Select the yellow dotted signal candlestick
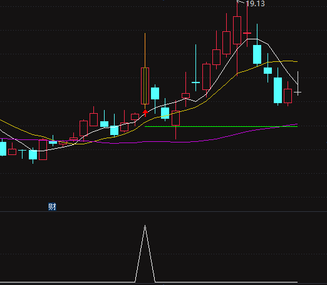 pos(145,86)
